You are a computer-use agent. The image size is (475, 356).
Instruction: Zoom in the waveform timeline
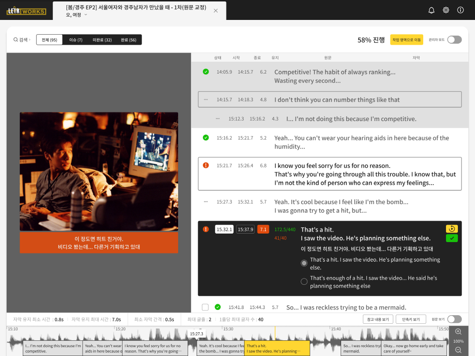pyautogui.click(x=458, y=332)
